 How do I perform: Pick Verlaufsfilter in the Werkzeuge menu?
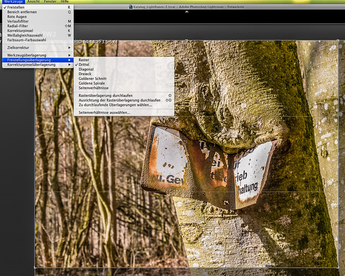pos(38,21)
